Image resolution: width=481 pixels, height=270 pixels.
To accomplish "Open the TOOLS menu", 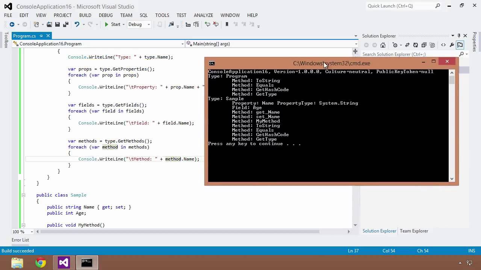I will coord(162,15).
